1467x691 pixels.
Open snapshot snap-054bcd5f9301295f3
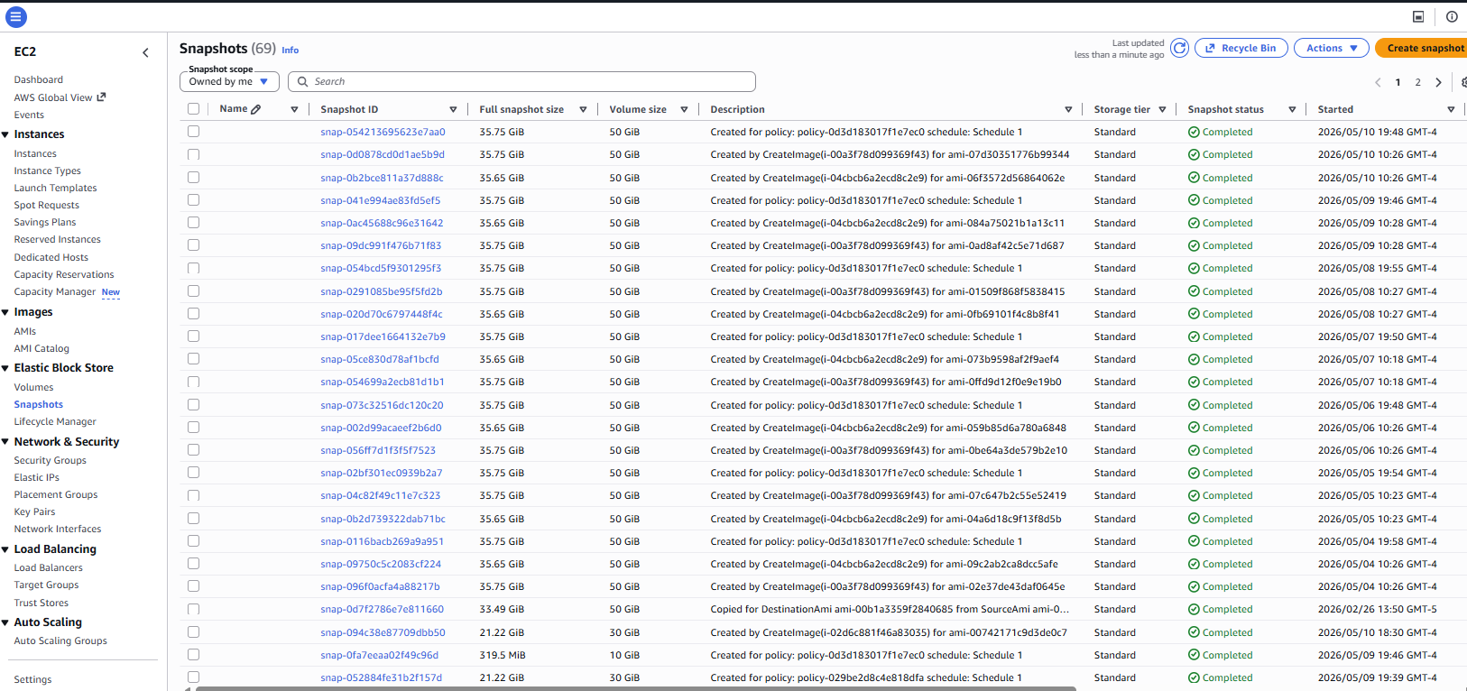coord(382,268)
